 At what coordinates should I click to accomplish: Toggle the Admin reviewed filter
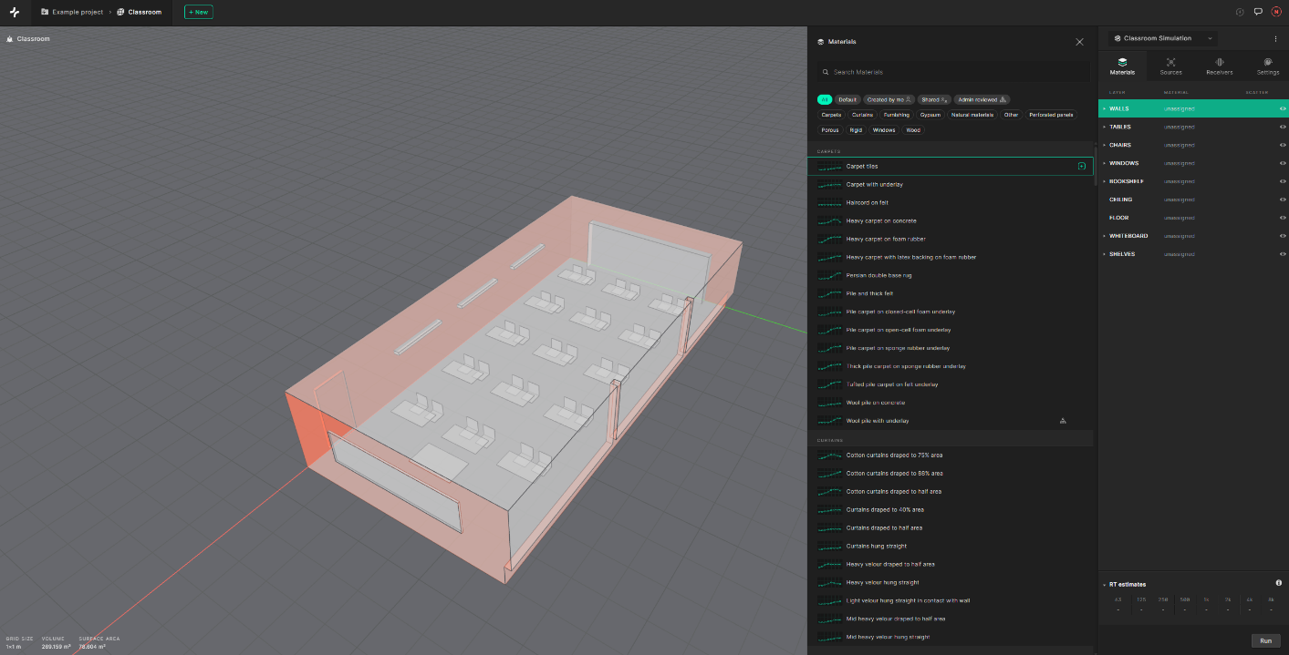click(x=982, y=99)
